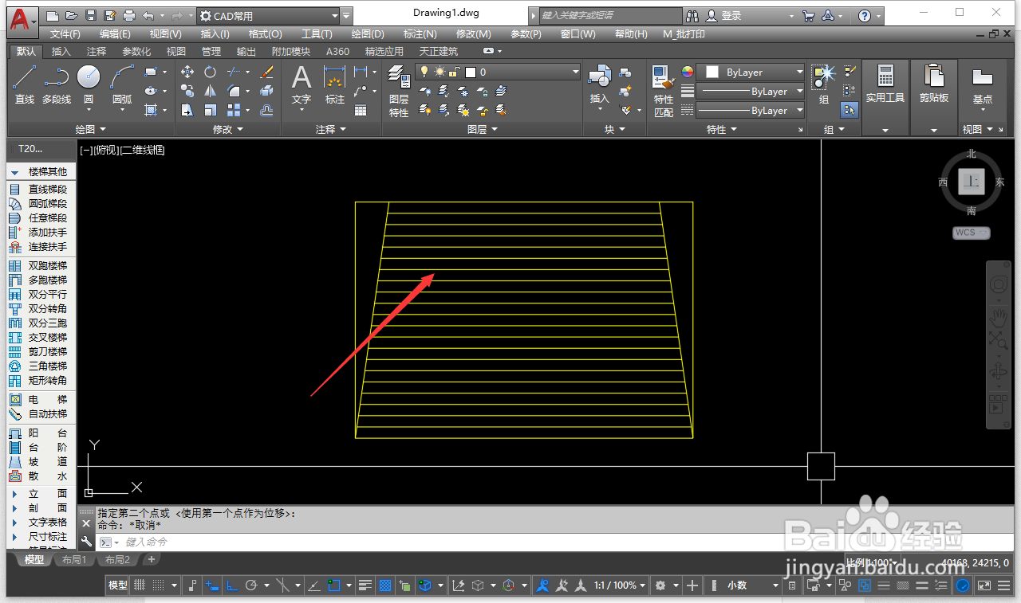This screenshot has width=1021, height=603.
Task: Switch to the 插入 ribbon tab
Action: point(61,52)
